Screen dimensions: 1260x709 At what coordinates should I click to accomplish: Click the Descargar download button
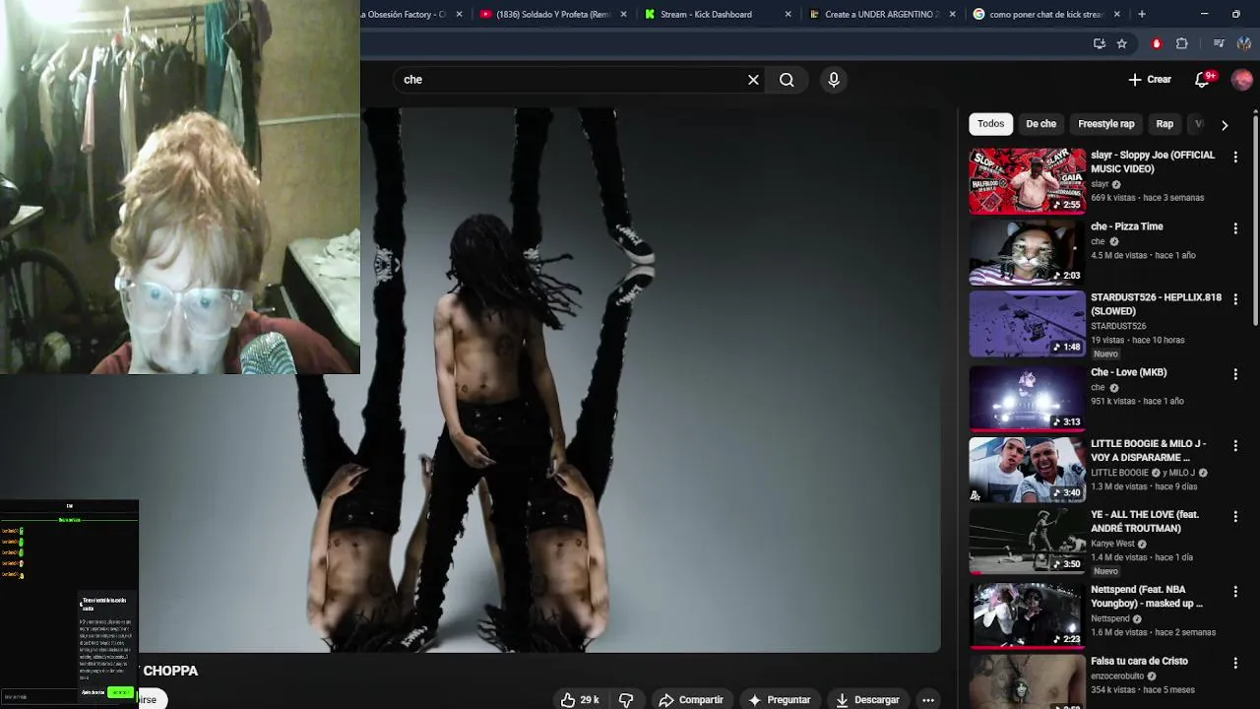coord(867,699)
